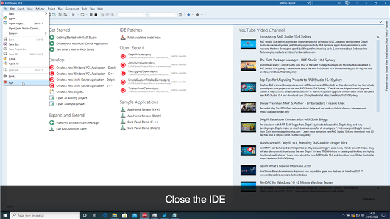Screen dimensions: 390x219
Task: Expand the Reopen submenu
Action: [26, 33]
